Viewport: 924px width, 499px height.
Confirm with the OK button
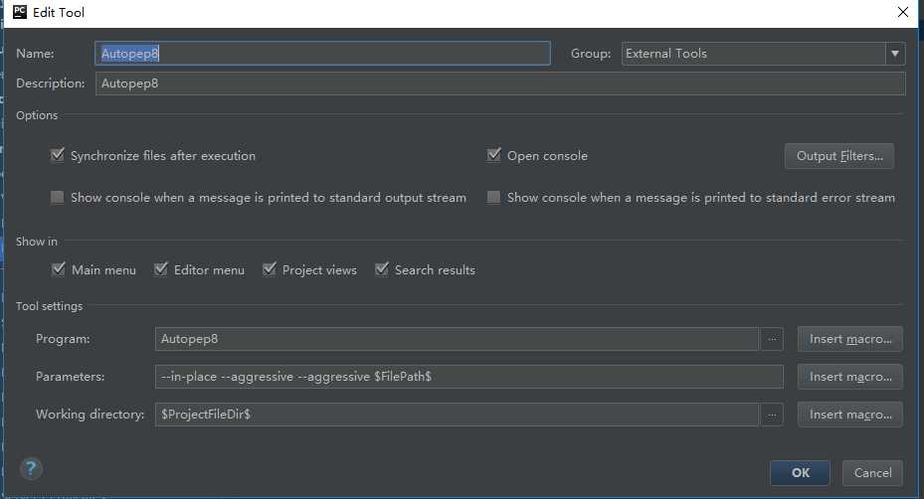pyautogui.click(x=801, y=472)
